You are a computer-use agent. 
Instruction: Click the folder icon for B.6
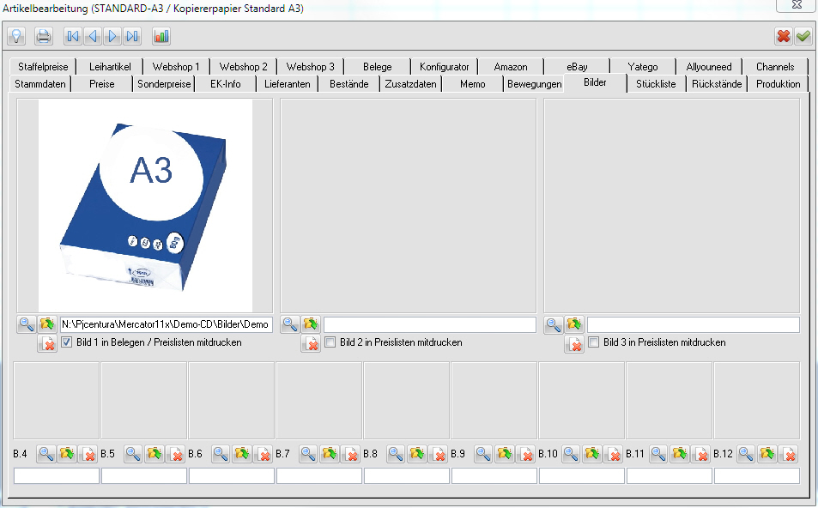click(x=242, y=454)
